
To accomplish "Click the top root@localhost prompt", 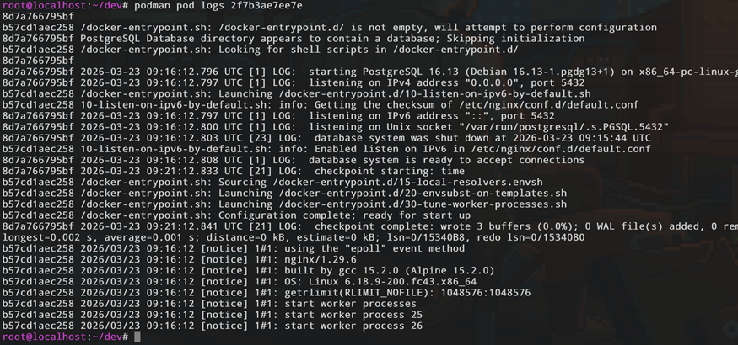I will tap(65, 6).
